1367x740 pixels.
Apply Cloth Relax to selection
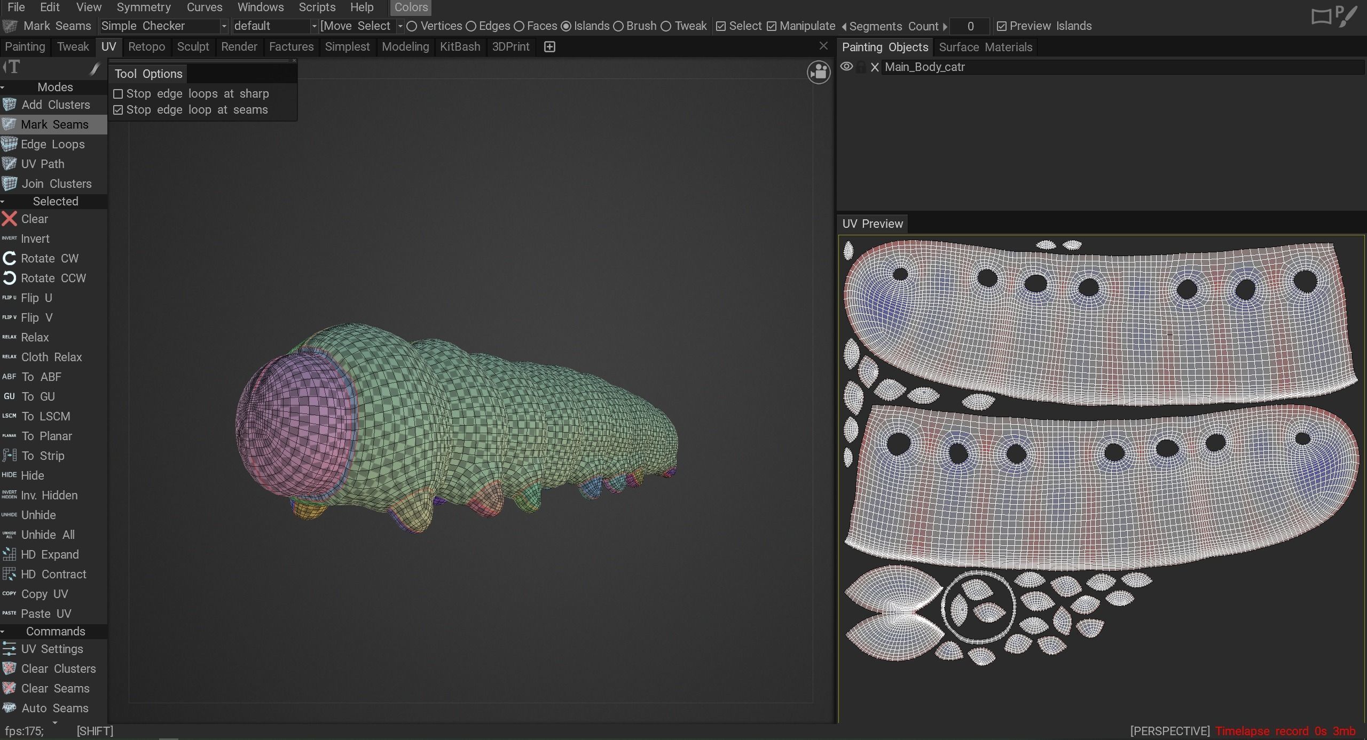[51, 357]
